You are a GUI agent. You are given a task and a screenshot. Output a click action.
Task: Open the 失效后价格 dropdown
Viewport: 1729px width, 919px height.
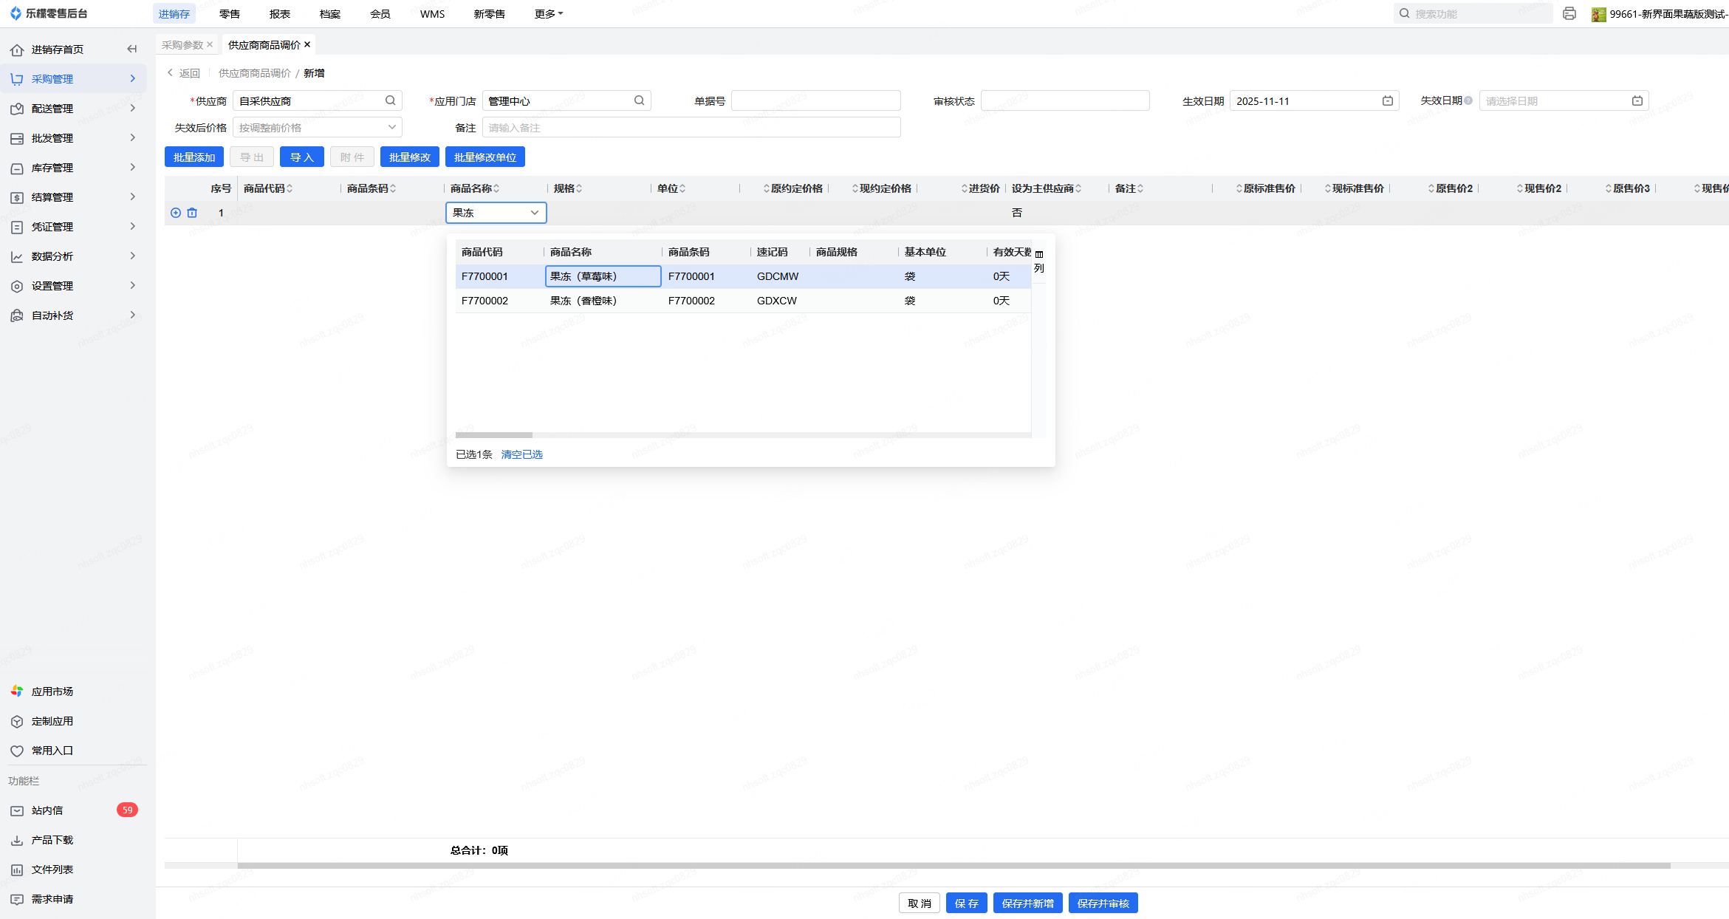[x=318, y=127]
